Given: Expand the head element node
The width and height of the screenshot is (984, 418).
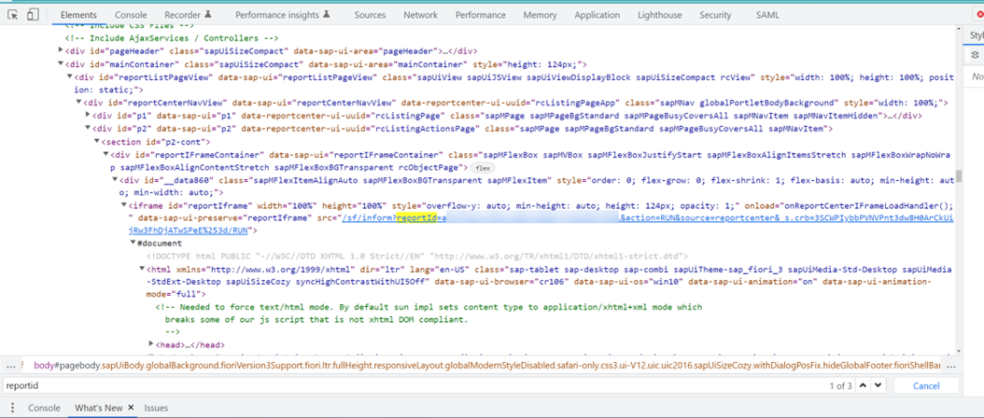Looking at the screenshot, I should (151, 344).
